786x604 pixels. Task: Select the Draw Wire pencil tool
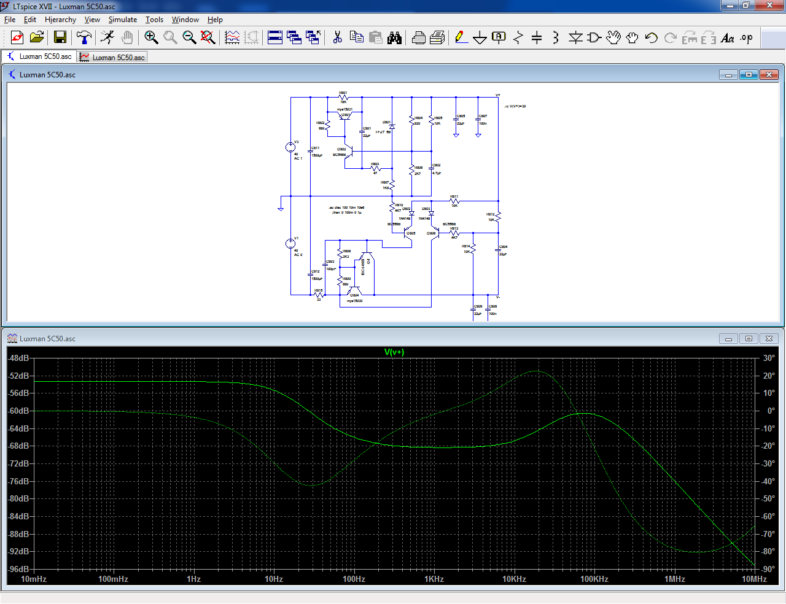[x=461, y=37]
